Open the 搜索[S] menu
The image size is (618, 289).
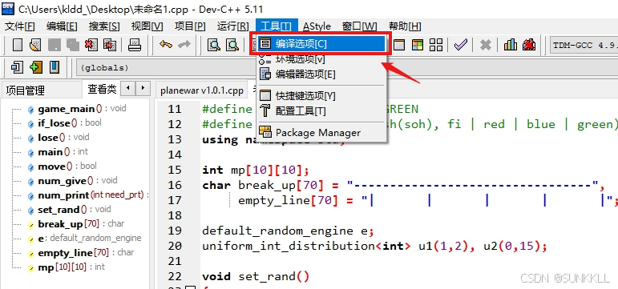[104, 26]
